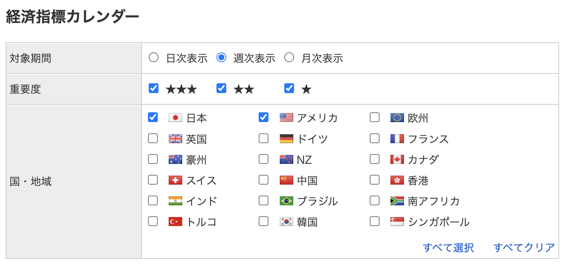
Task: Tick the シンガポール checkbox
Action: (375, 221)
